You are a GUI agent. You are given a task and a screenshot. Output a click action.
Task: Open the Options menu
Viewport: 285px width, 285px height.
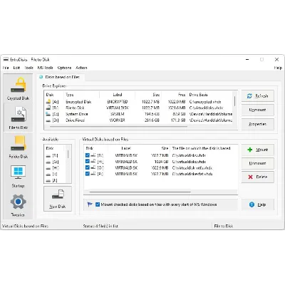point(64,68)
